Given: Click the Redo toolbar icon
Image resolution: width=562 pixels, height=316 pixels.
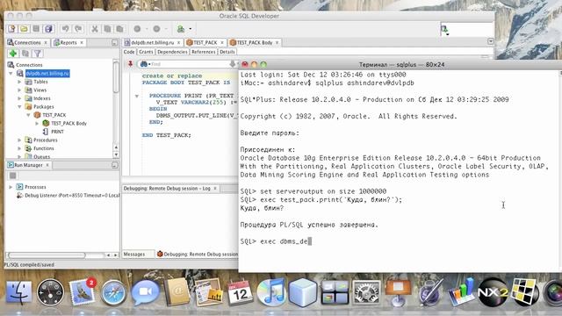Looking at the screenshot, I should click(x=78, y=29).
